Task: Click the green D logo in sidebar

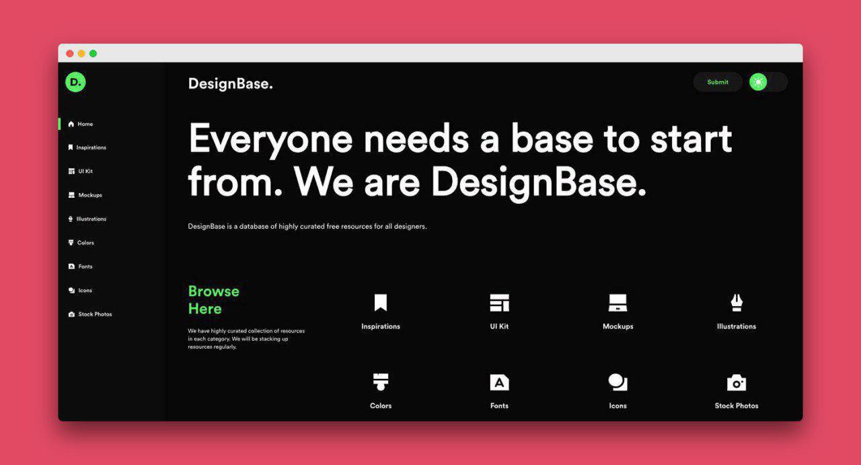Action: pos(75,82)
